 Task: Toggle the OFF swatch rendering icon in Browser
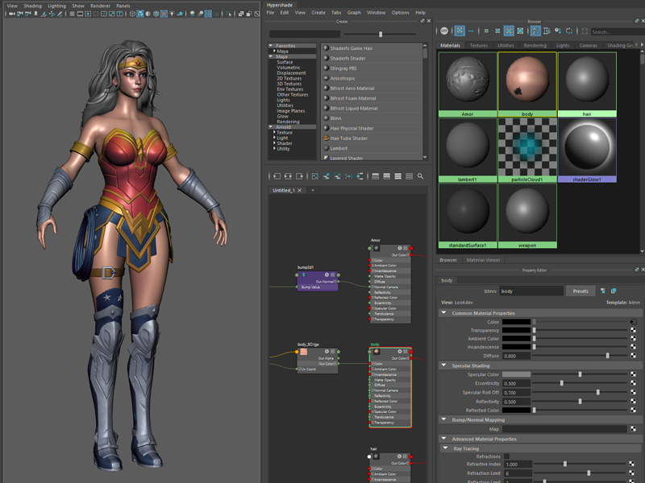(x=444, y=31)
